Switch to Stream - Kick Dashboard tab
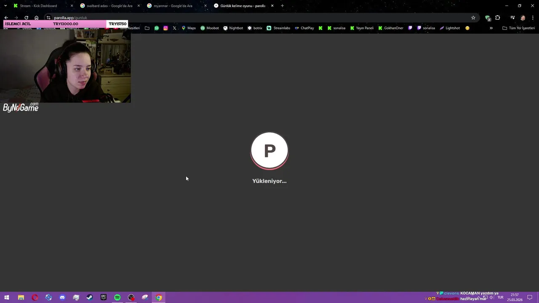539x303 pixels. [44, 6]
